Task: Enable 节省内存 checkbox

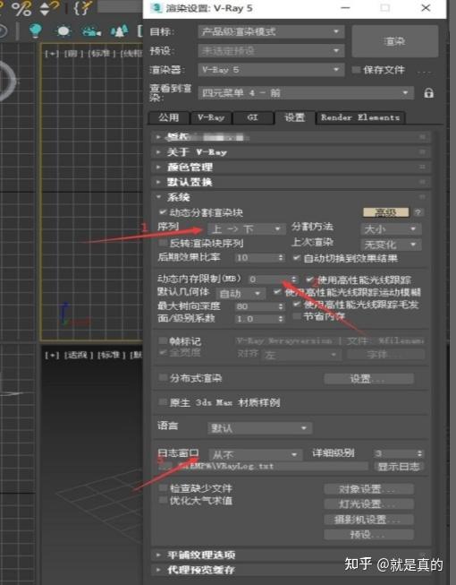Action: (x=297, y=316)
